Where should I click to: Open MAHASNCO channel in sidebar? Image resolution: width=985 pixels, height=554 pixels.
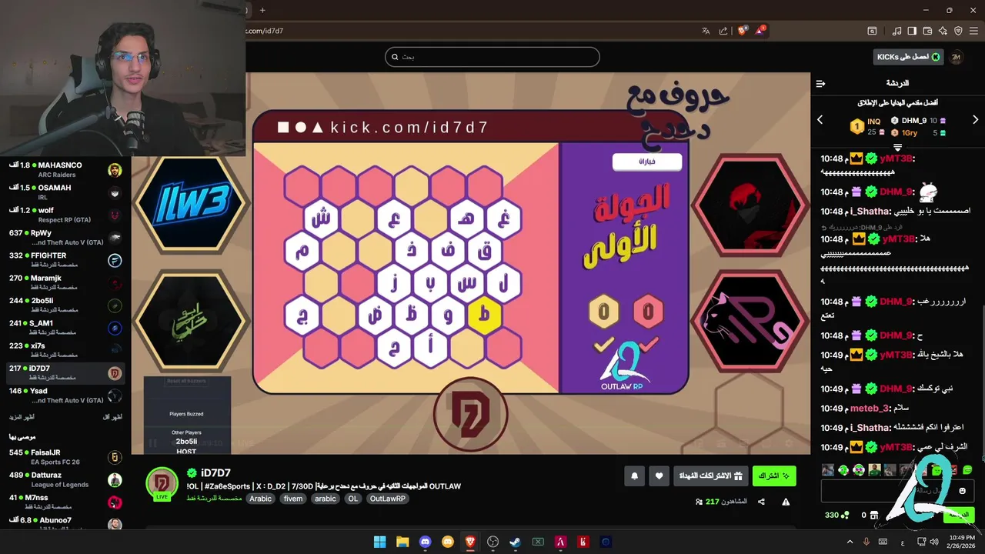(65, 169)
